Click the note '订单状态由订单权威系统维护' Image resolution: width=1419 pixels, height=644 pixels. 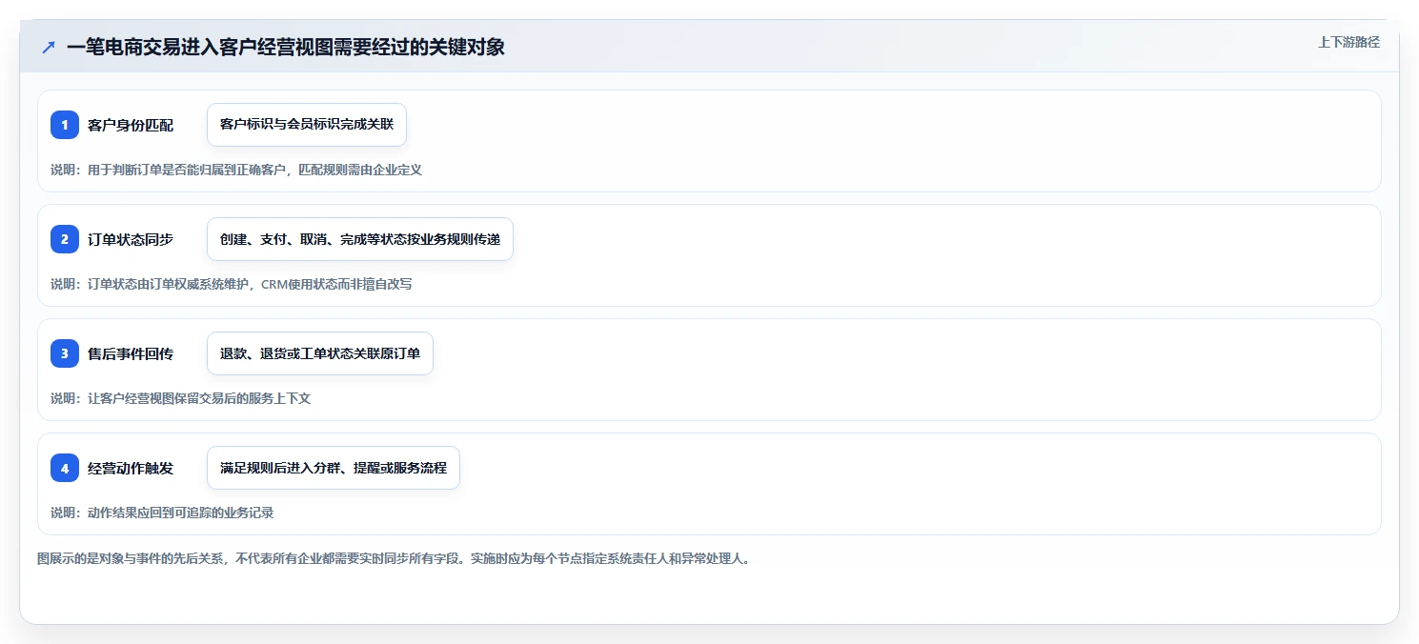pyautogui.click(x=168, y=284)
